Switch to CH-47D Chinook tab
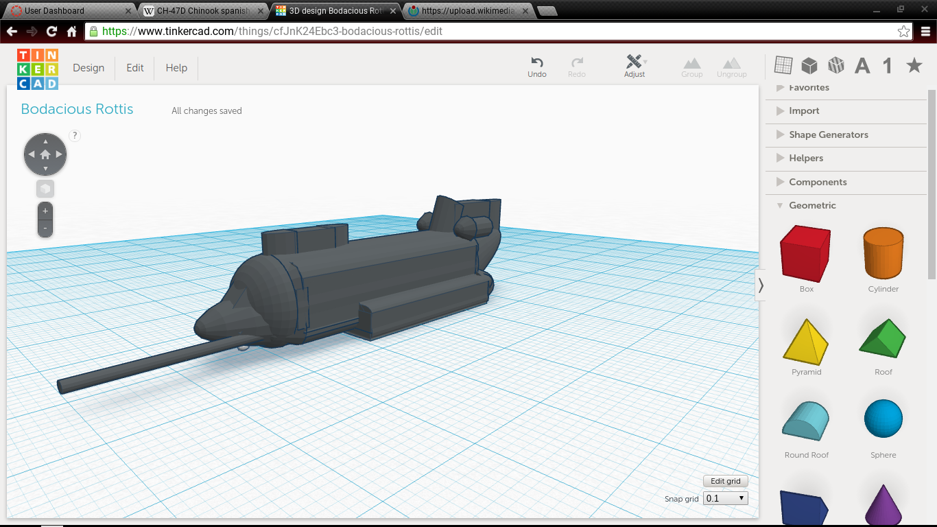Screen dimensions: 937x527 pyautogui.click(x=204, y=11)
